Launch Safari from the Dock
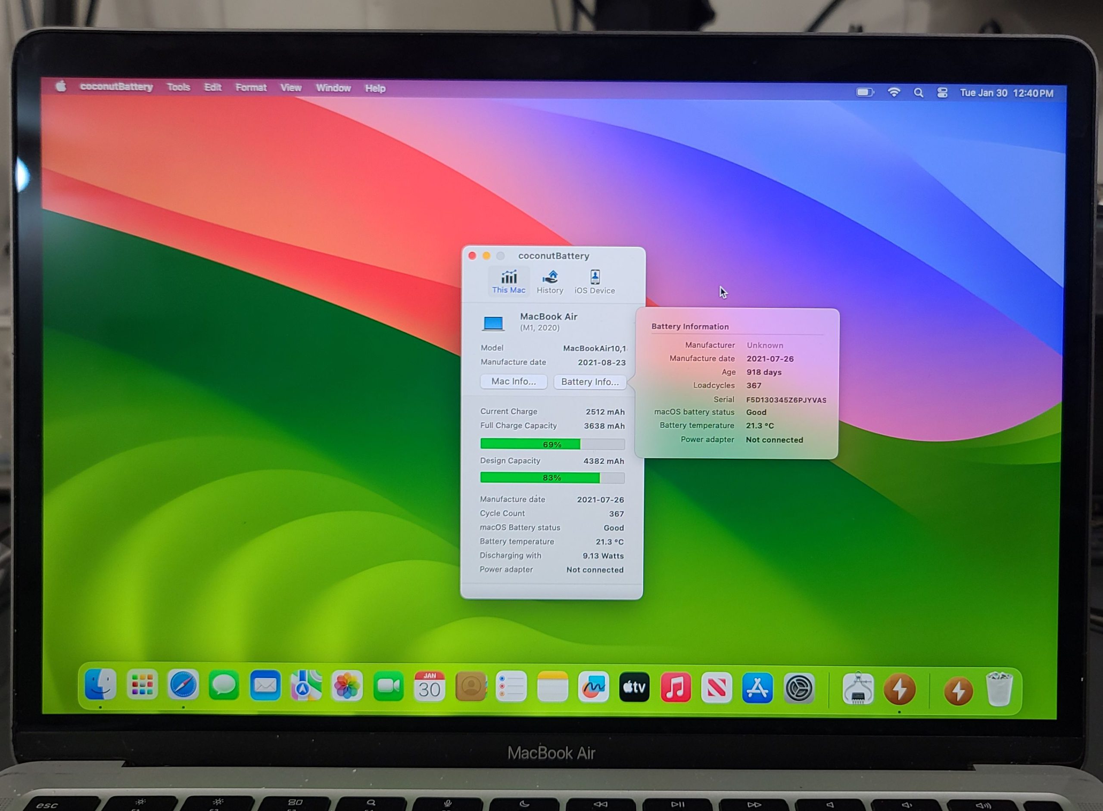The height and width of the screenshot is (811, 1103). point(183,685)
